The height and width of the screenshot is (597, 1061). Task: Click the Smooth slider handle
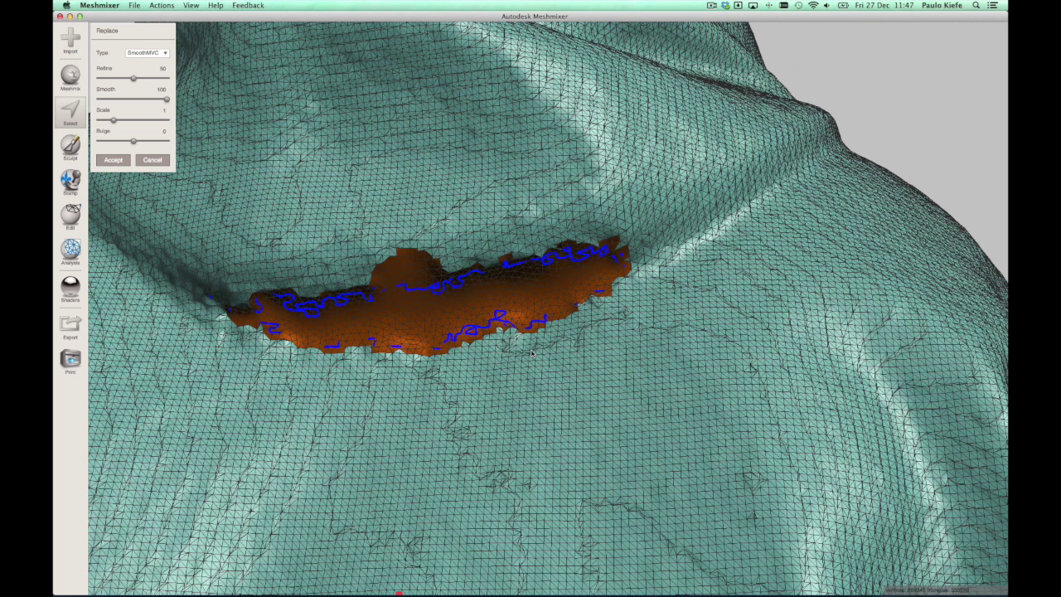tap(166, 99)
